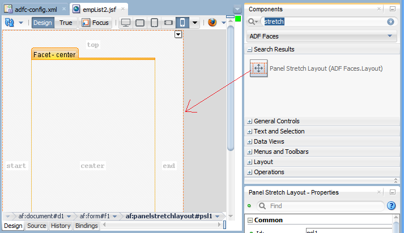Open the Refresh dropdown arrow
This screenshot has width=404, height=233.
click(21, 23)
